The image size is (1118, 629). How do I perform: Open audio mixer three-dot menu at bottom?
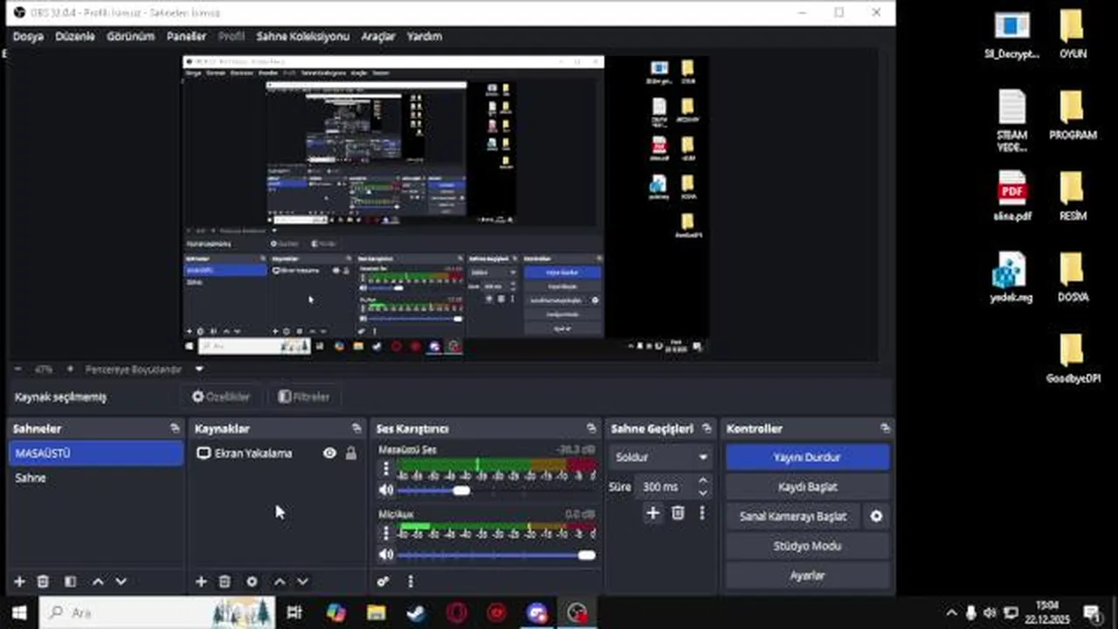click(x=411, y=582)
